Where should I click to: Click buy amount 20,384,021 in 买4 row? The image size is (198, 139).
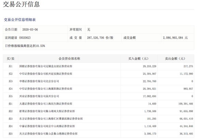pyautogui.click(x=150, y=89)
